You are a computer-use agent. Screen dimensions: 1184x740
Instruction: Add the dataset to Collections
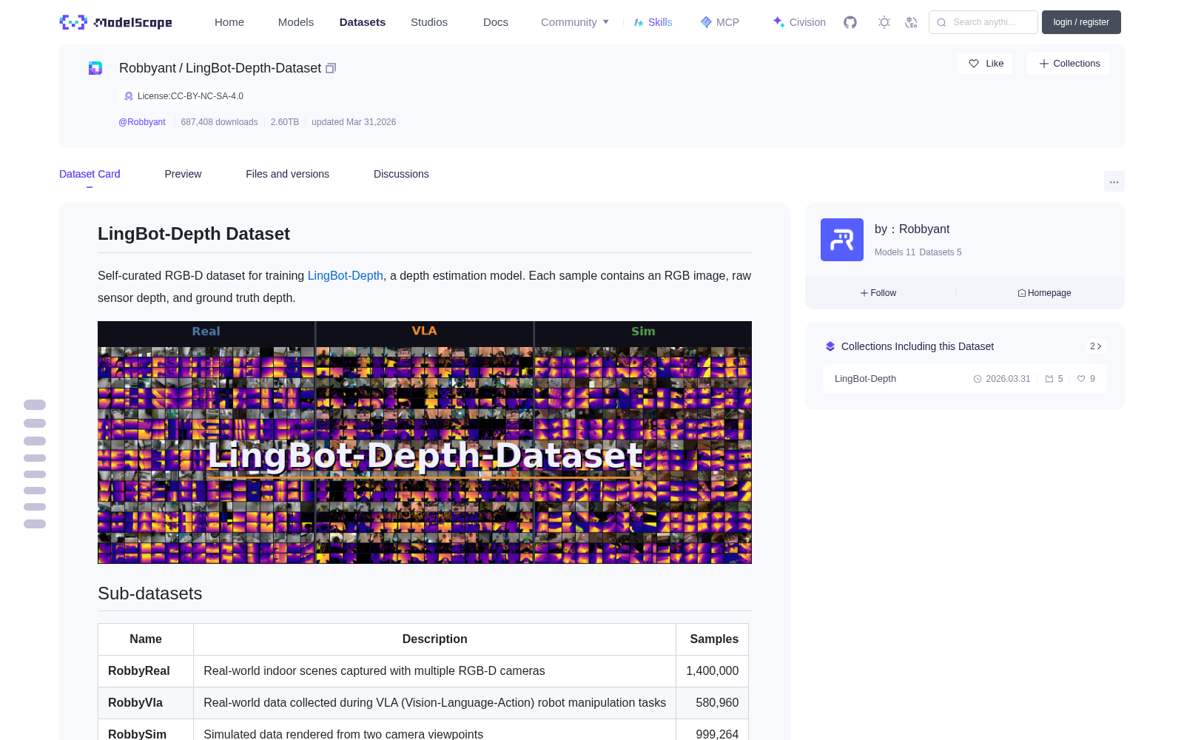point(1069,64)
